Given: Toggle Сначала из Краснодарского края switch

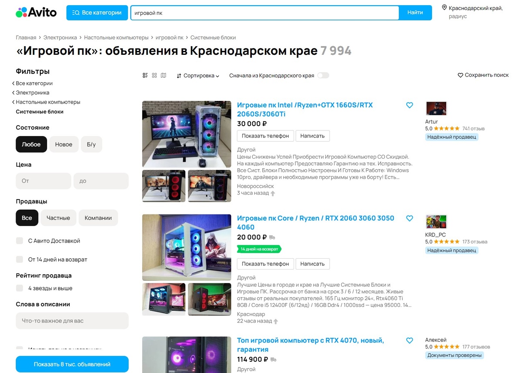Looking at the screenshot, I should pos(323,76).
